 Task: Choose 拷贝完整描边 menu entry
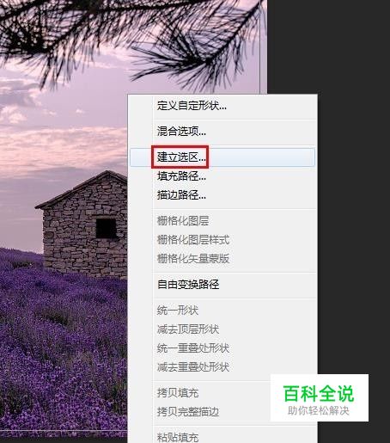click(x=200, y=412)
